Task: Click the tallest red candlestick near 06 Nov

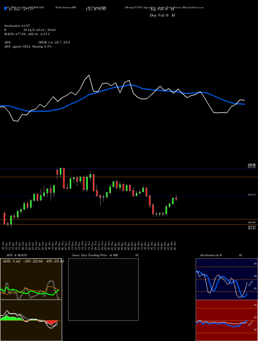Action: [x=64, y=178]
